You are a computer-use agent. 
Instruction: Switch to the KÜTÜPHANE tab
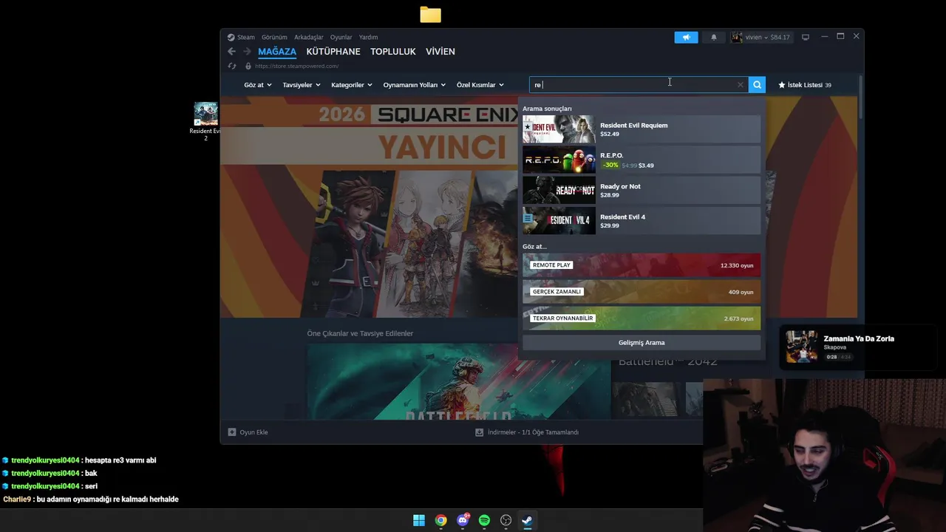(333, 52)
